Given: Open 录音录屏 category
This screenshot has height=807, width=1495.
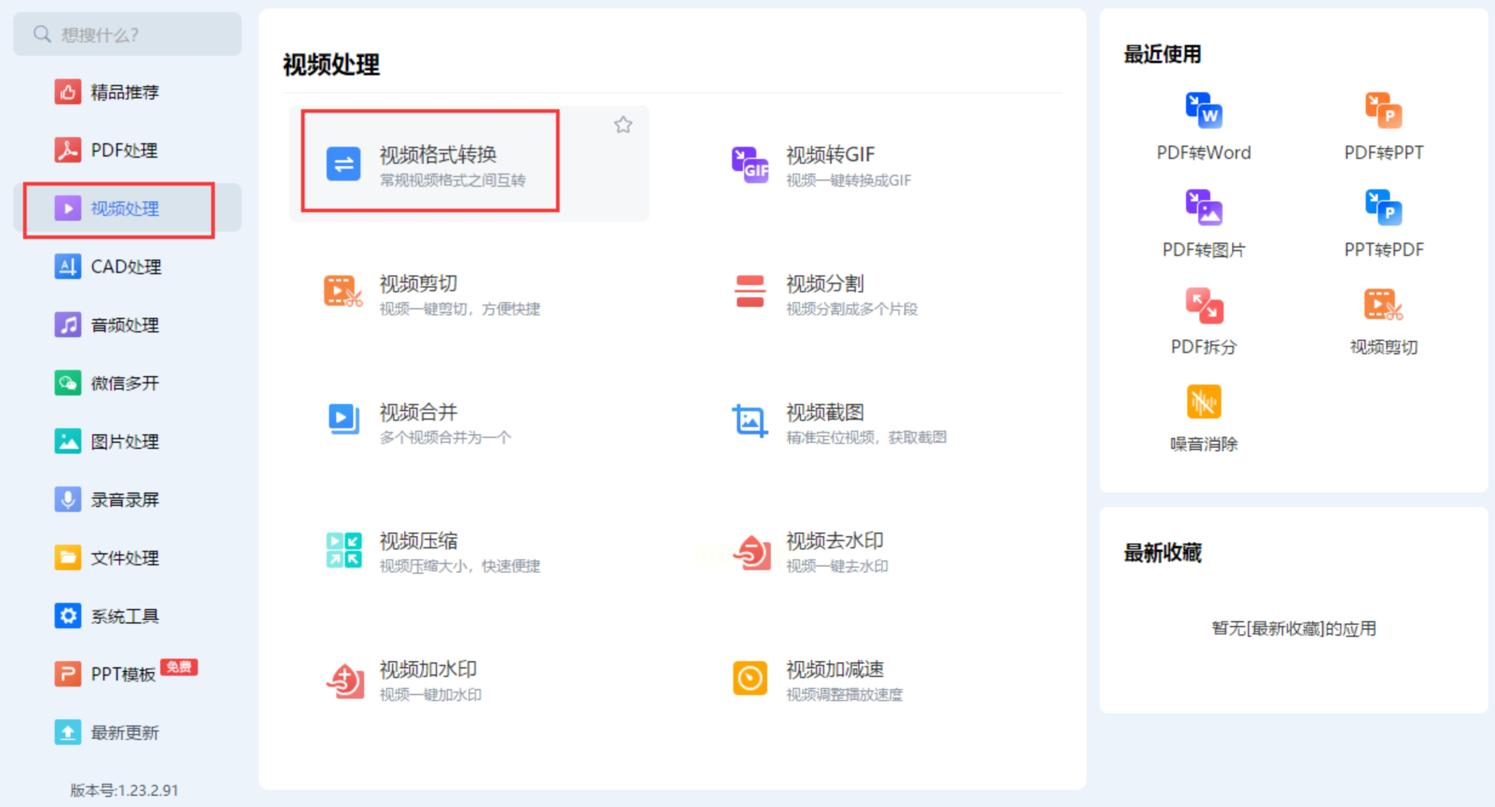Looking at the screenshot, I should (x=127, y=499).
